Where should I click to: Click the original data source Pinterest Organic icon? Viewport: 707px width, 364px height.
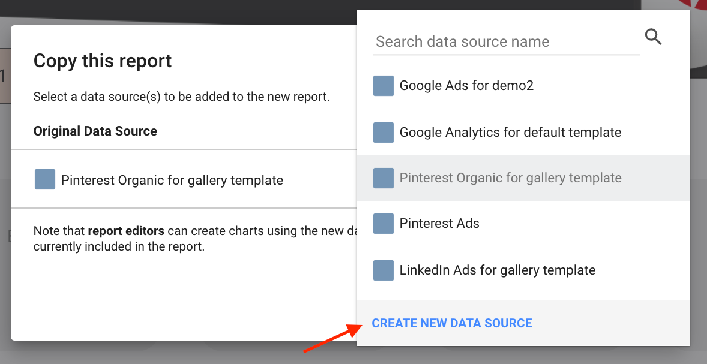pos(45,180)
